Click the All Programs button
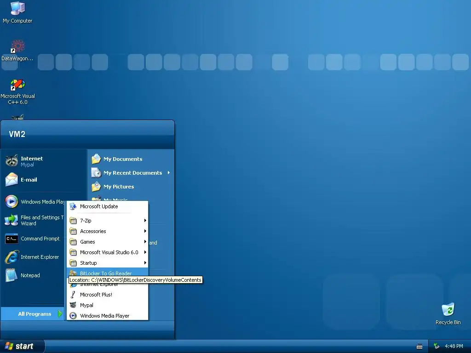The height and width of the screenshot is (353, 471). click(33, 313)
